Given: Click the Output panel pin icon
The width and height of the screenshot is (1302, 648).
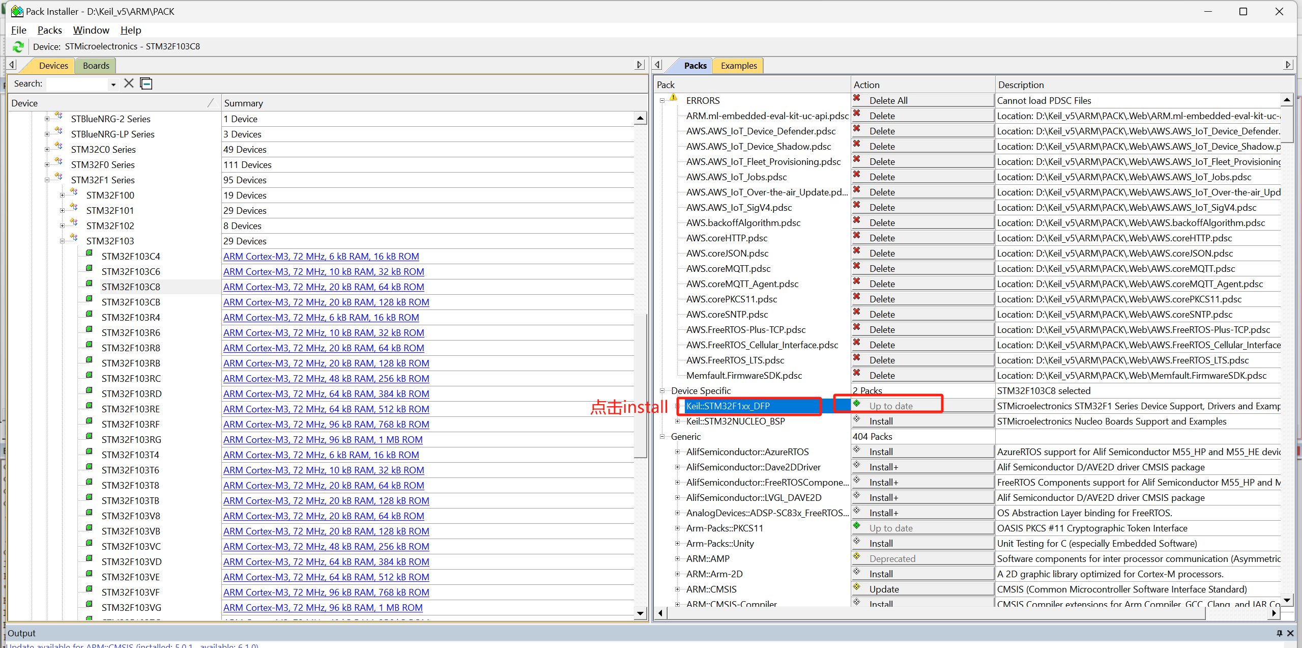Looking at the screenshot, I should point(1279,633).
